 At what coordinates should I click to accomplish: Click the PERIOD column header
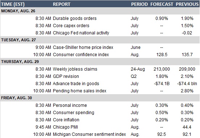139,4
